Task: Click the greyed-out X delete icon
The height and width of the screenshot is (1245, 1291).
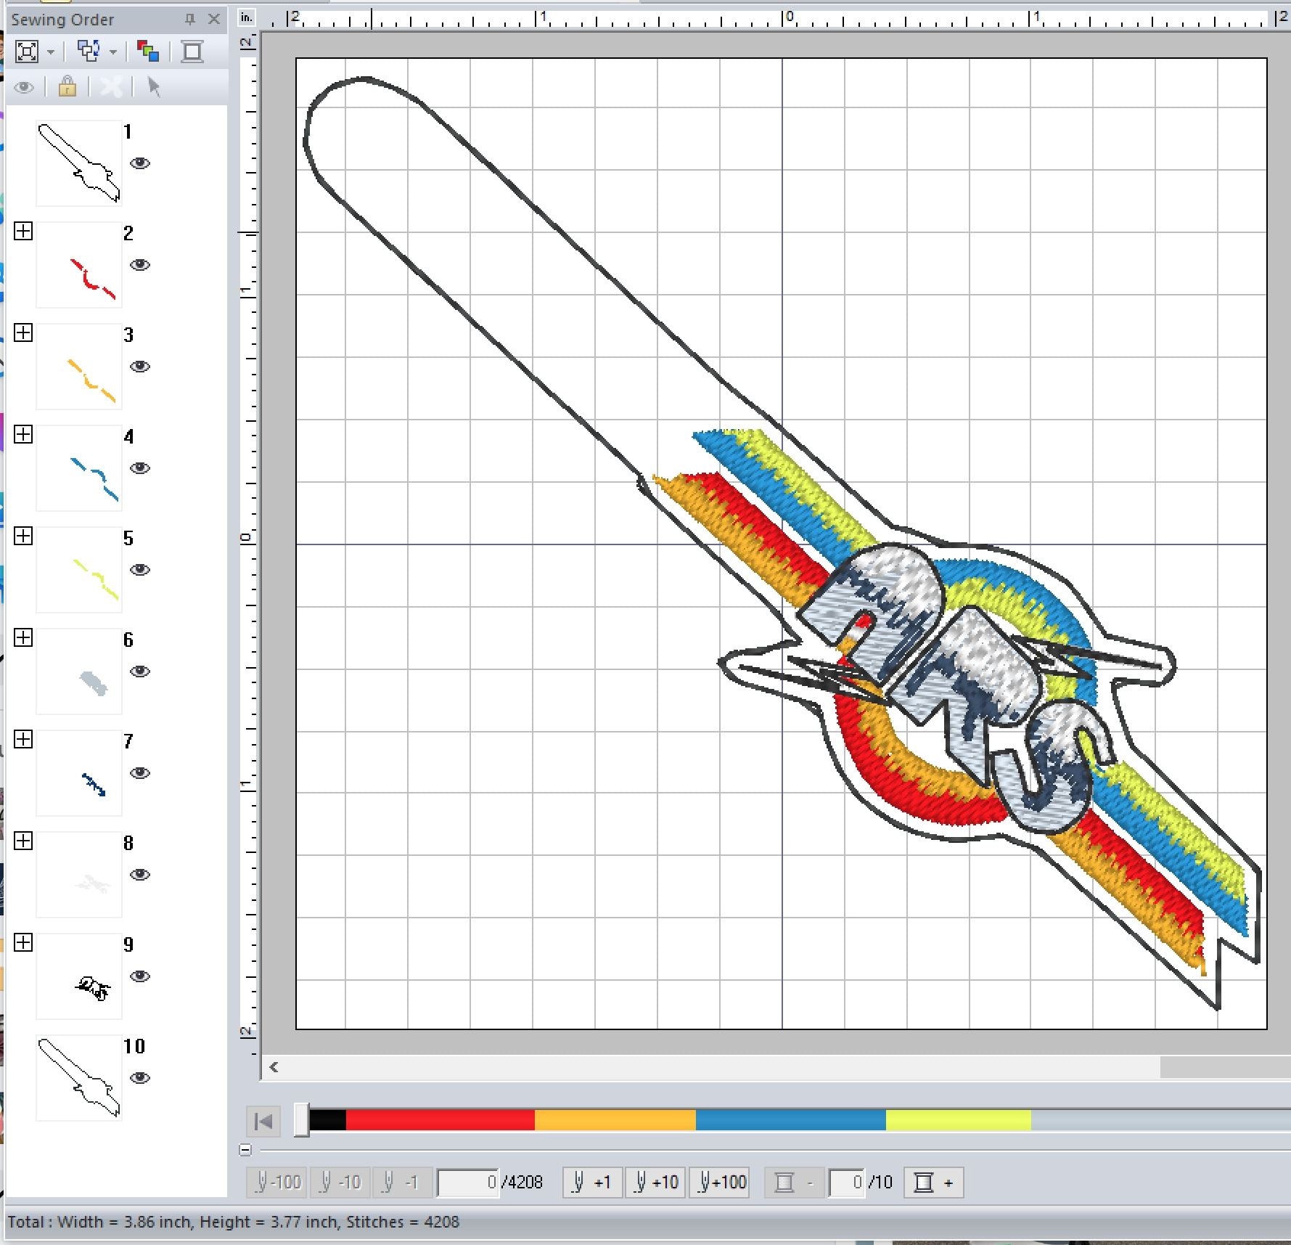Action: tap(111, 87)
